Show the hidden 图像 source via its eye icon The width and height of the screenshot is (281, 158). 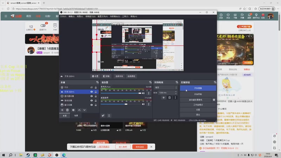coord(92,87)
